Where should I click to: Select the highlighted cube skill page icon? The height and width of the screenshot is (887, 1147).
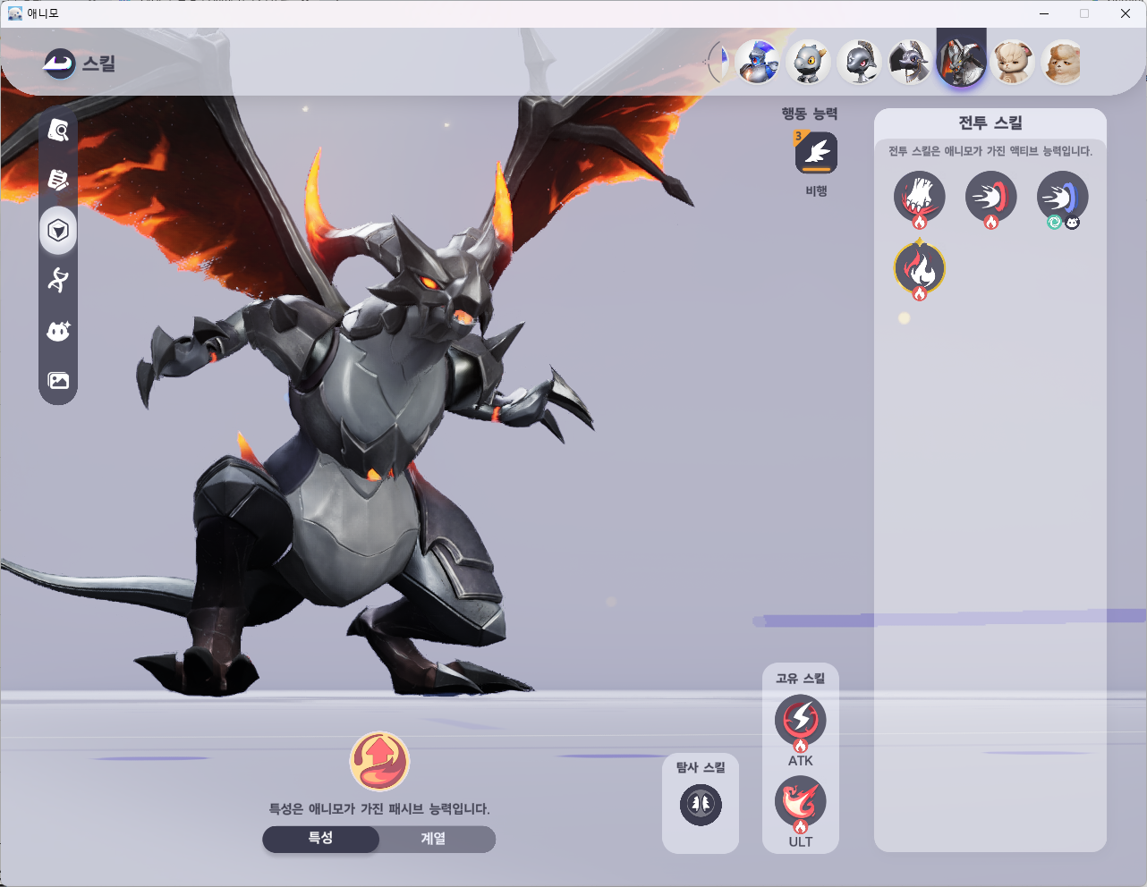tap(58, 231)
